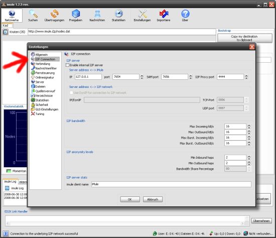The width and height of the screenshot is (276, 238).
Task: Adjust the Max Incoming kB/s spinner
Action: click(x=249, y=127)
